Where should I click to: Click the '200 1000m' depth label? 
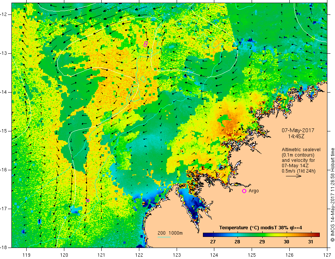pos(170,233)
